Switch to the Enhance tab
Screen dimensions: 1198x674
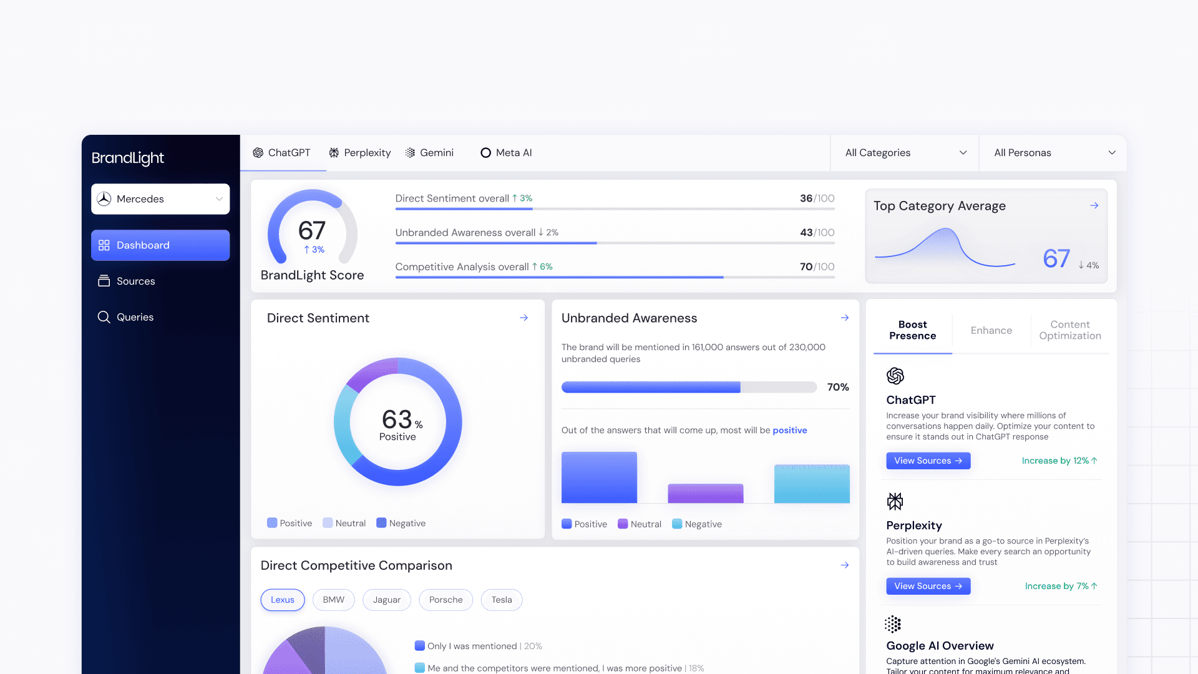(991, 330)
